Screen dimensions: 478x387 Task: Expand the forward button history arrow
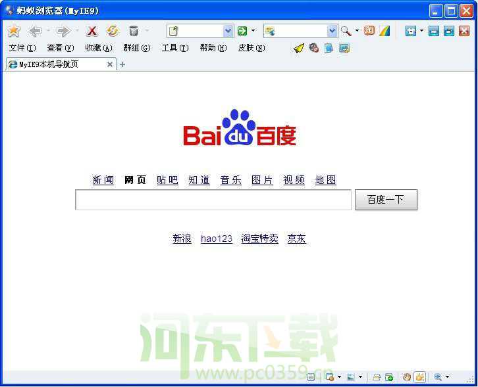[76, 30]
